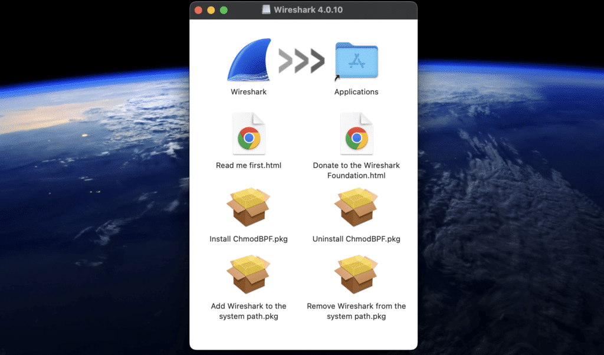This screenshot has height=355, width=604.
Task: Select the Wireshark shark fin app icon
Action: (x=249, y=60)
